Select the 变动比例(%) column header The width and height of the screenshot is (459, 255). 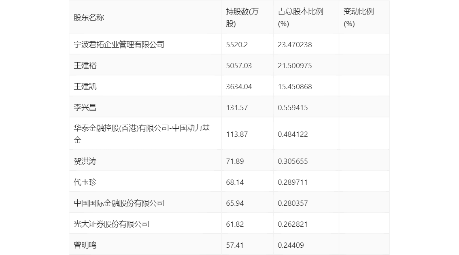(359, 17)
